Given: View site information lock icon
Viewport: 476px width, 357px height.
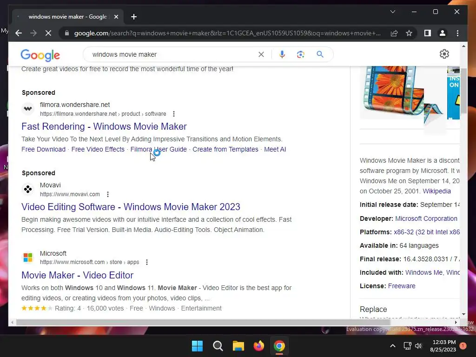Looking at the screenshot, I should [67, 33].
